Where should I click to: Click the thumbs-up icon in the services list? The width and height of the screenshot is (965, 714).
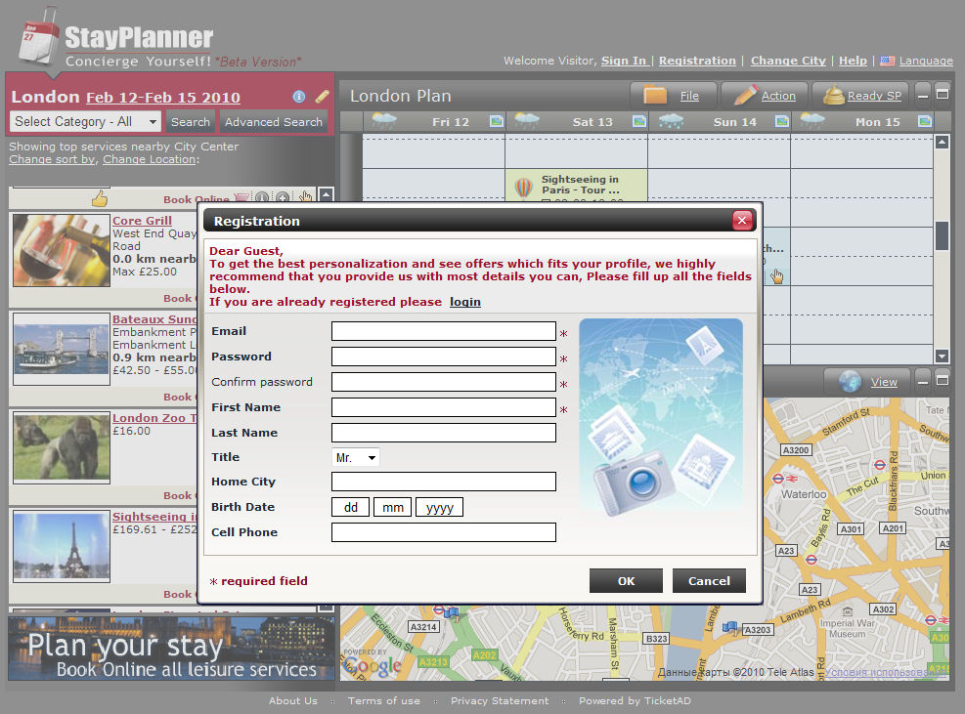(x=99, y=198)
